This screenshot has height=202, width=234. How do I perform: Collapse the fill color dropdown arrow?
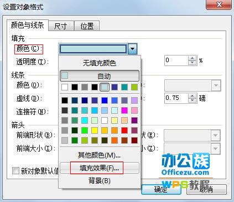tap(132, 49)
